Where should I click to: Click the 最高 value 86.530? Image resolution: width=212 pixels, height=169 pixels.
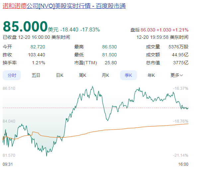tap(109, 47)
